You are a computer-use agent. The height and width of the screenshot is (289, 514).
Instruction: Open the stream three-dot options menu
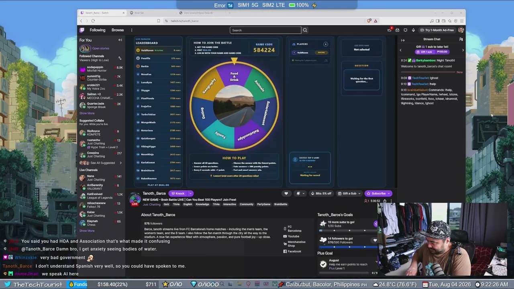[392, 201]
